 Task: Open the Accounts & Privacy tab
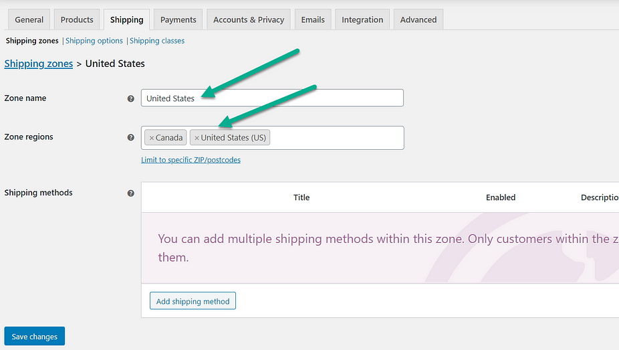pos(249,19)
